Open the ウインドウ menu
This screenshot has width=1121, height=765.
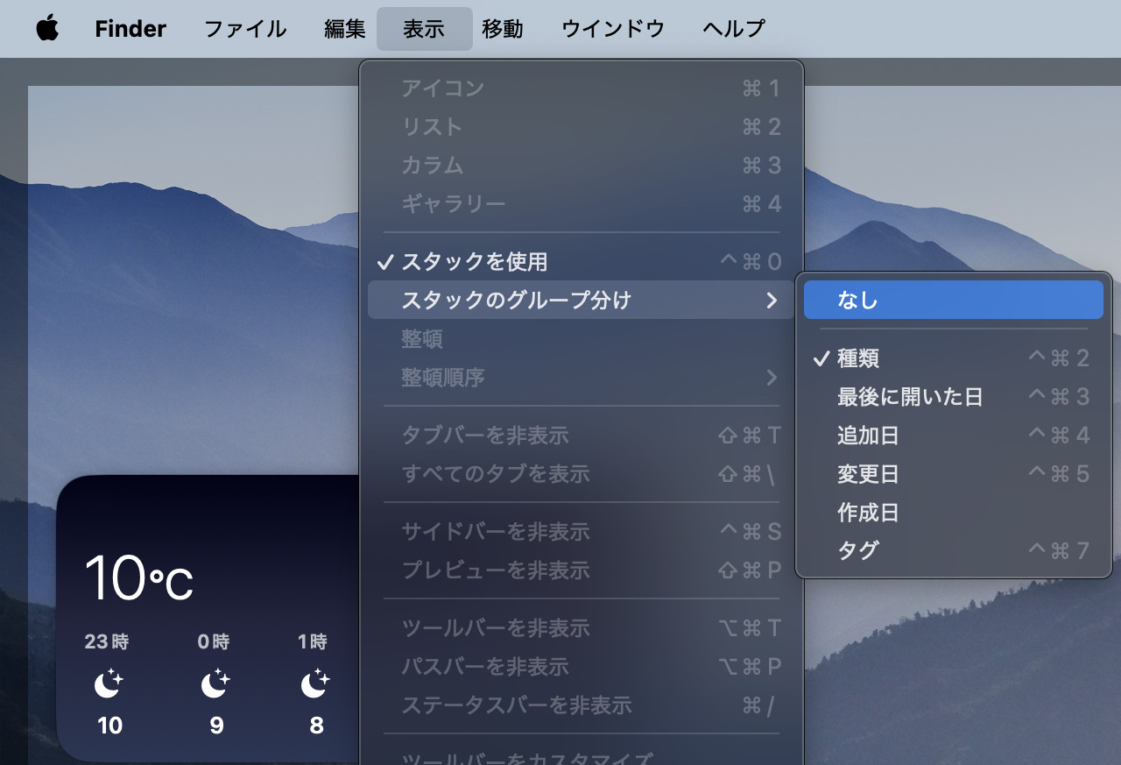[x=613, y=29]
